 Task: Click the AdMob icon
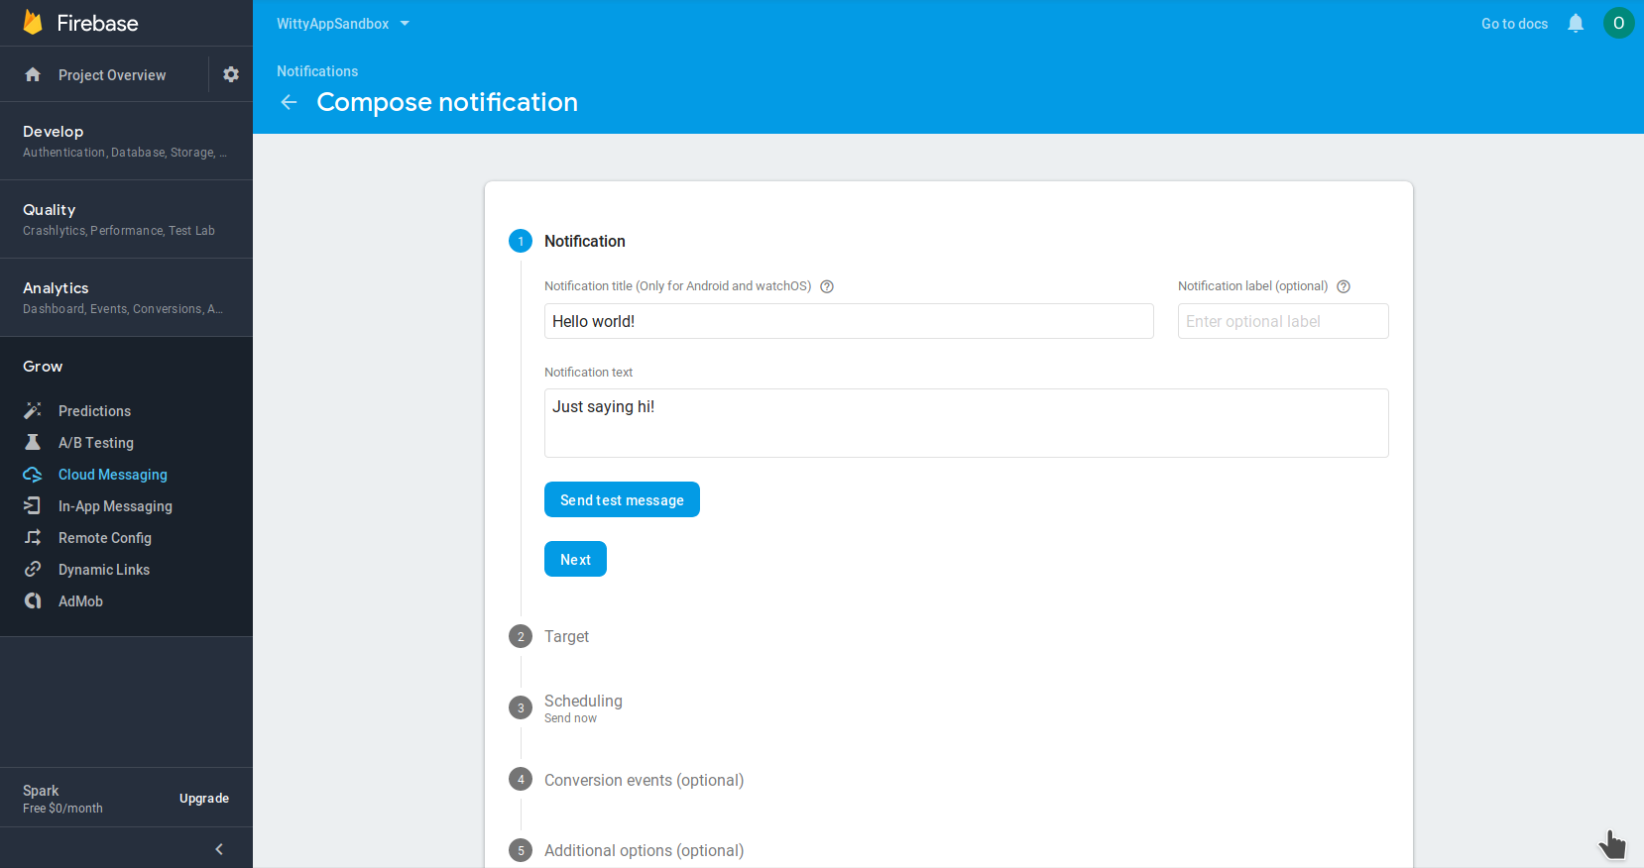[33, 600]
